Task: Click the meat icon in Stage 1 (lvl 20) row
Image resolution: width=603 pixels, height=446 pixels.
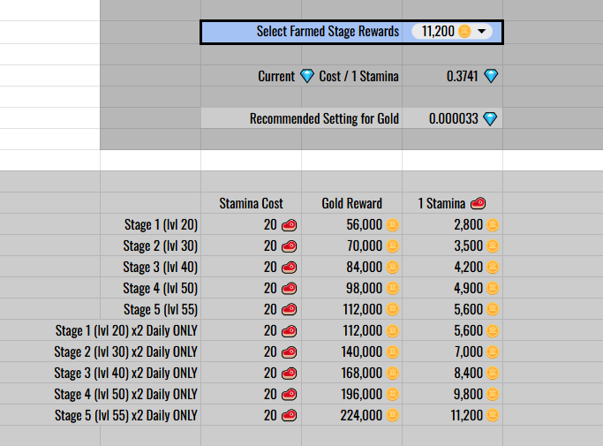Action: click(x=289, y=225)
